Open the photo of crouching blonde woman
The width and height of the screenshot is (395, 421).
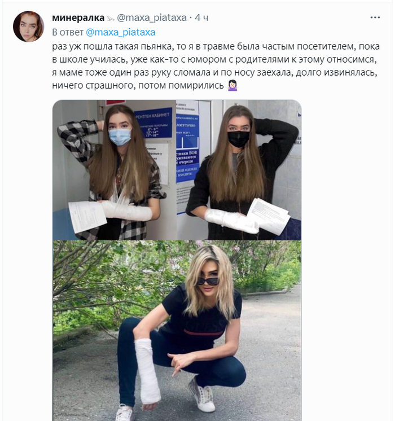[177, 331]
